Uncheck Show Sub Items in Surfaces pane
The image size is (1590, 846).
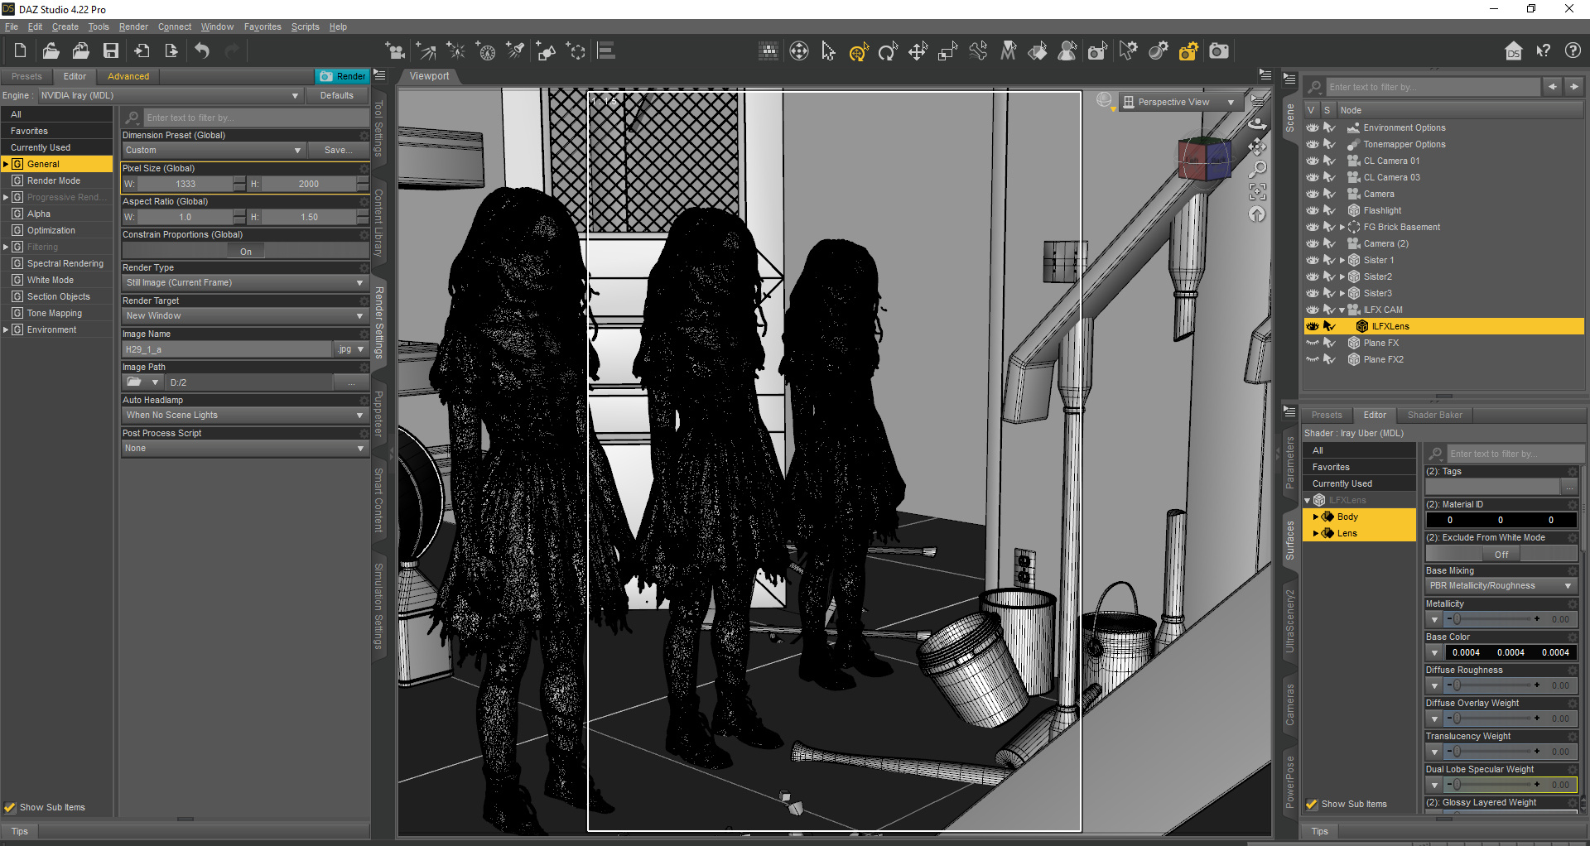1312,805
